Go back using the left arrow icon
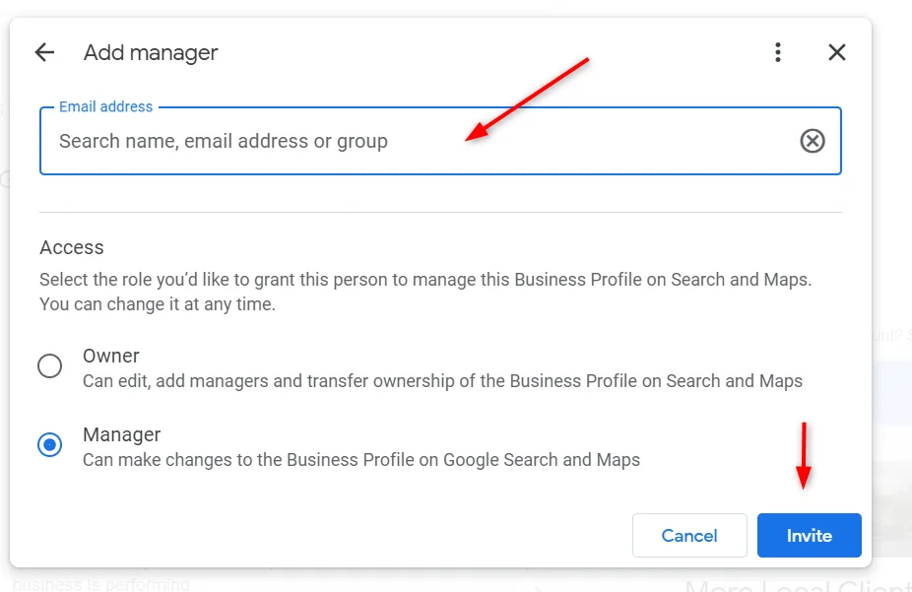 tap(44, 52)
